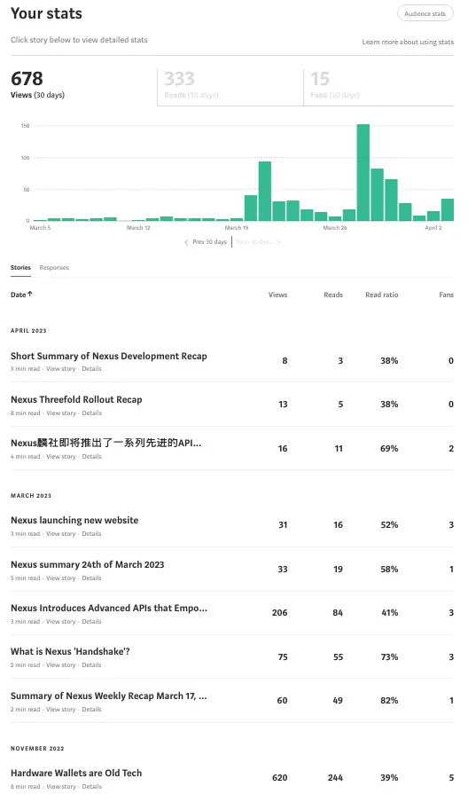The height and width of the screenshot is (794, 468).
Task: Open Details for What is Nexus 'Handshake'?
Action: coord(91,665)
